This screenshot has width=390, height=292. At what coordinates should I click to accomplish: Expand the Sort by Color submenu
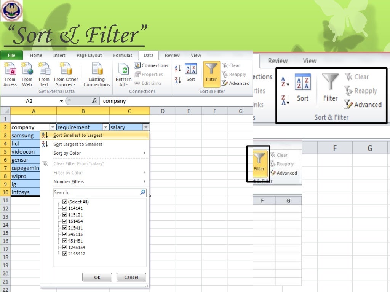pos(144,153)
